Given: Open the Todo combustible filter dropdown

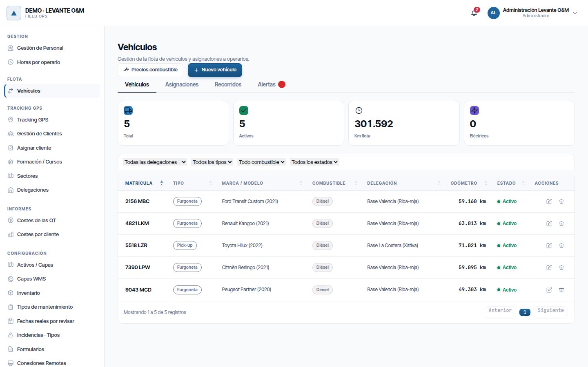Looking at the screenshot, I should click(x=261, y=162).
